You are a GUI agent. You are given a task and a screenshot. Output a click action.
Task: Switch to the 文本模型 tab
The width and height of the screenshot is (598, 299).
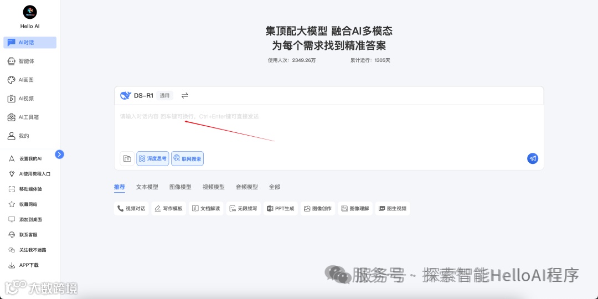pyautogui.click(x=147, y=187)
